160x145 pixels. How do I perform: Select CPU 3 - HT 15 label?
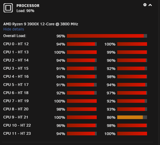click(16, 68)
